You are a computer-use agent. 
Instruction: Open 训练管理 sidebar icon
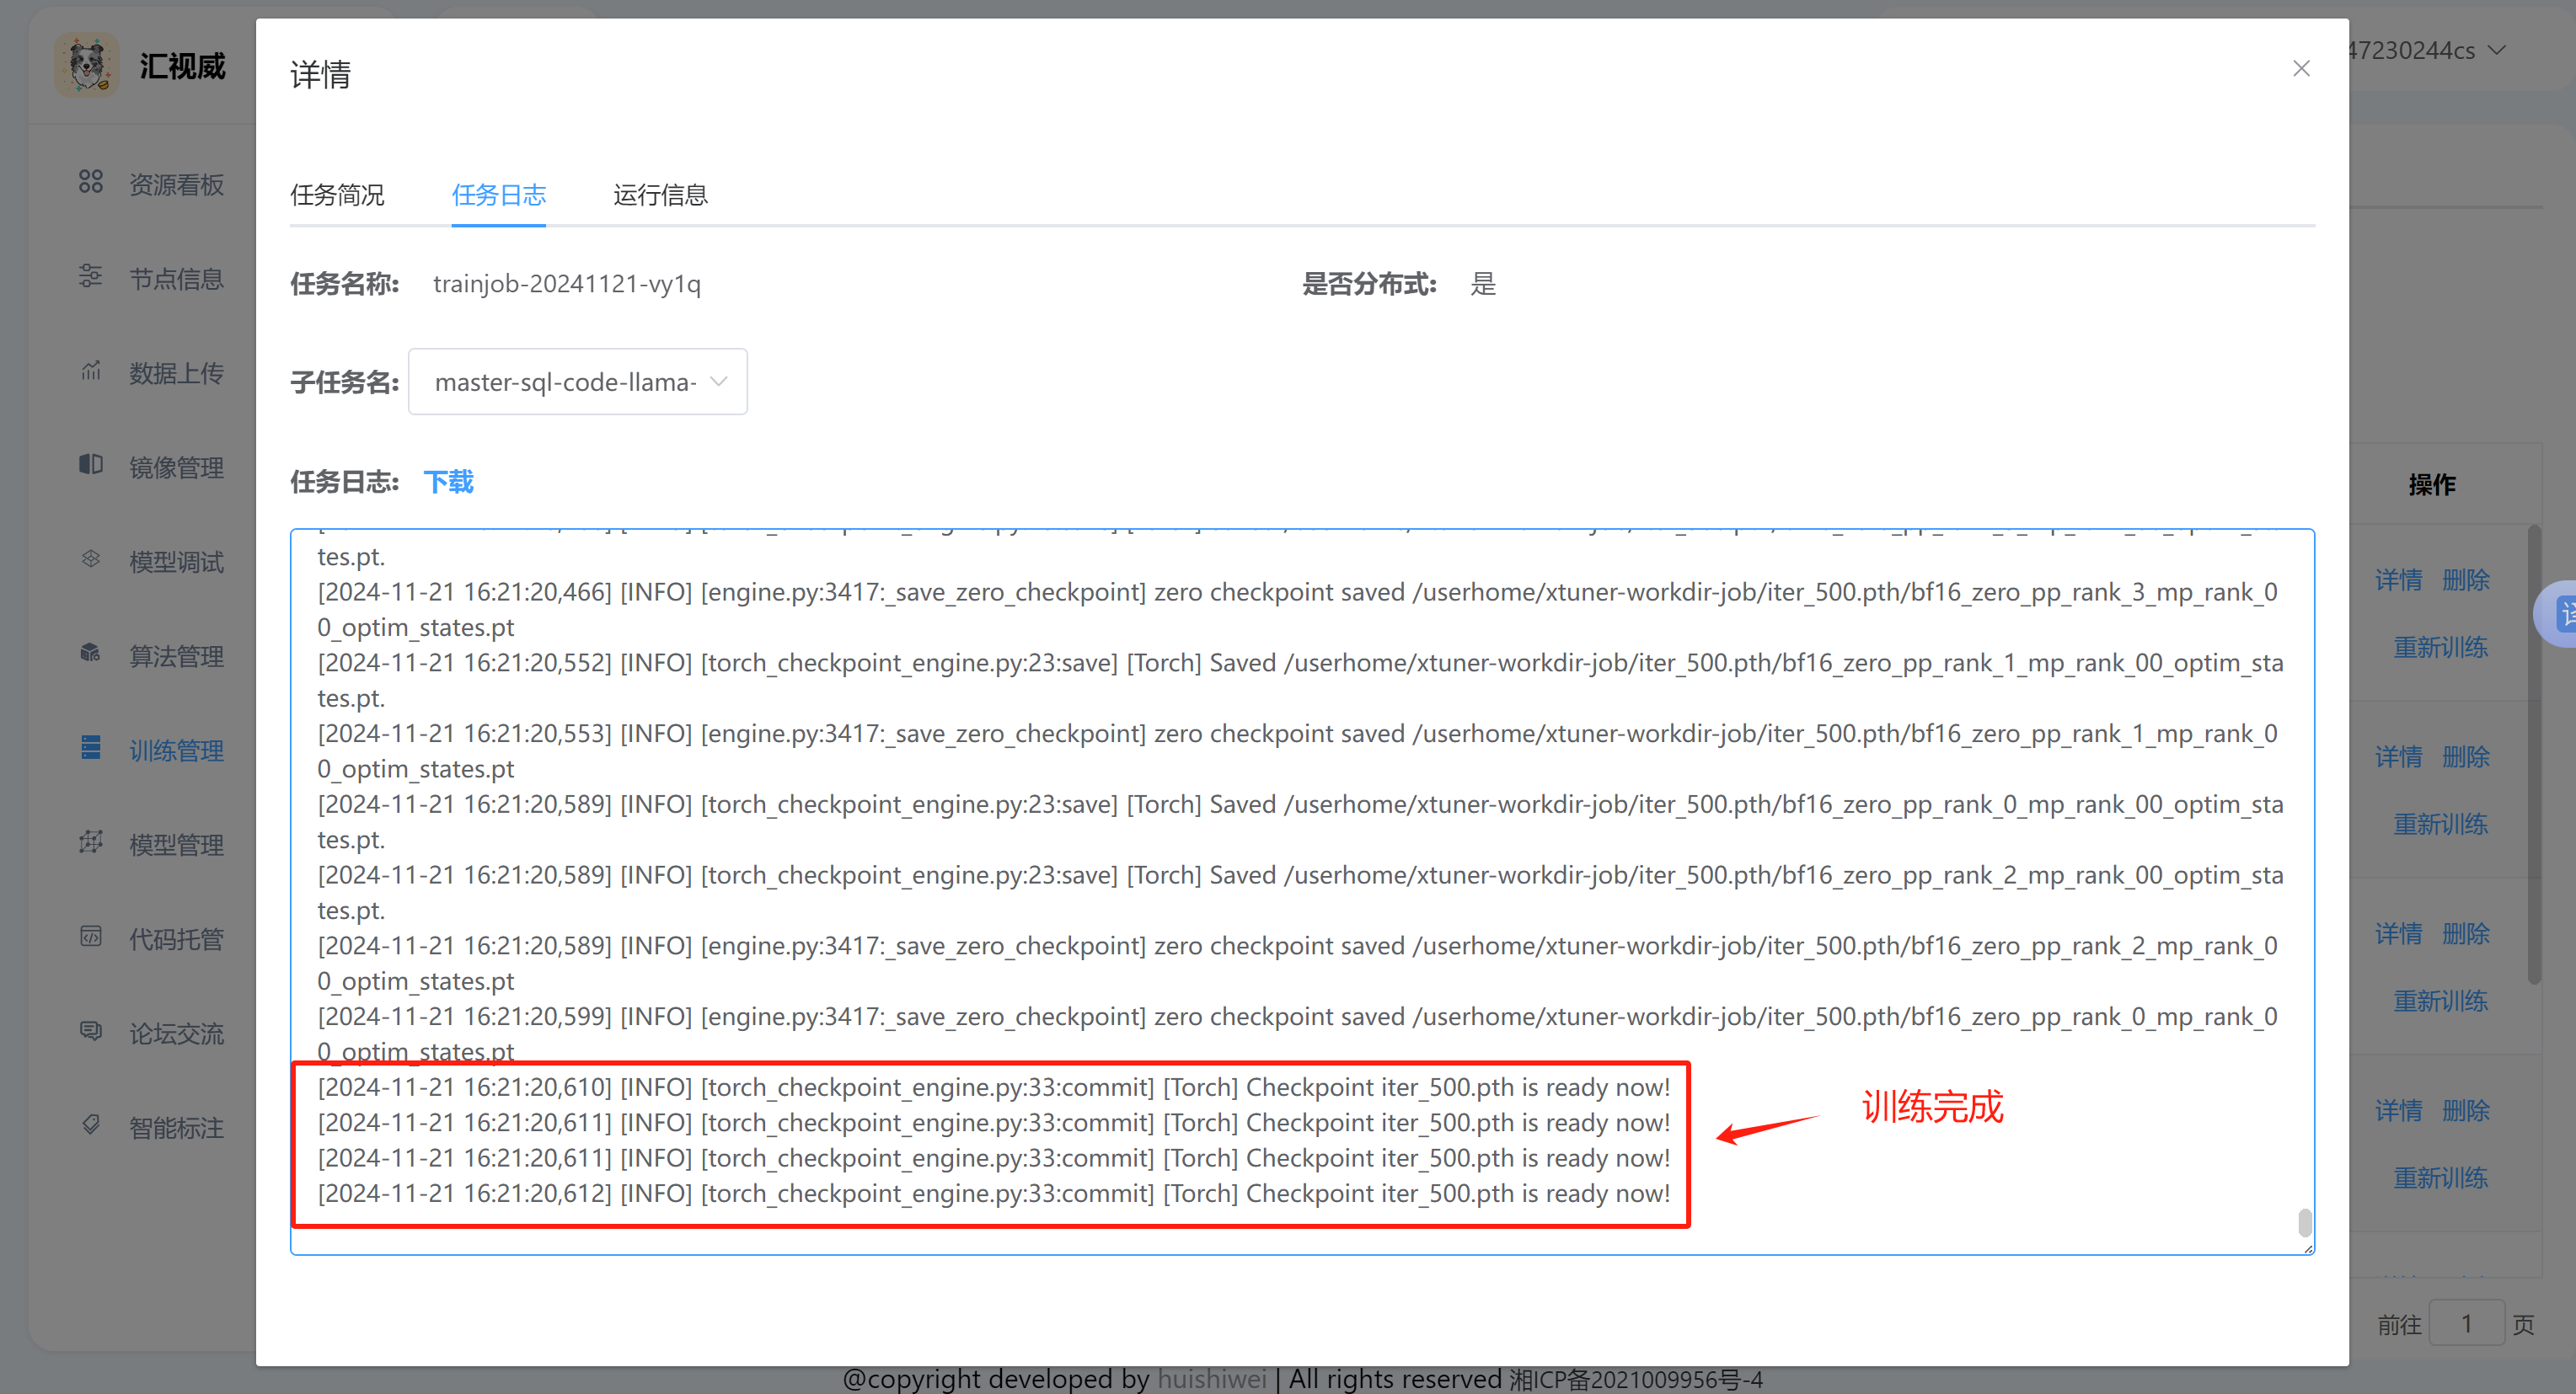pyautogui.click(x=91, y=747)
